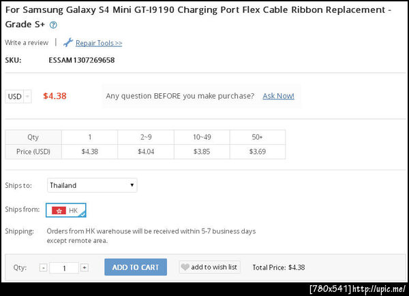The width and height of the screenshot is (409, 296).
Task: Expand the Ships to Thailand dropdown
Action: [92, 185]
